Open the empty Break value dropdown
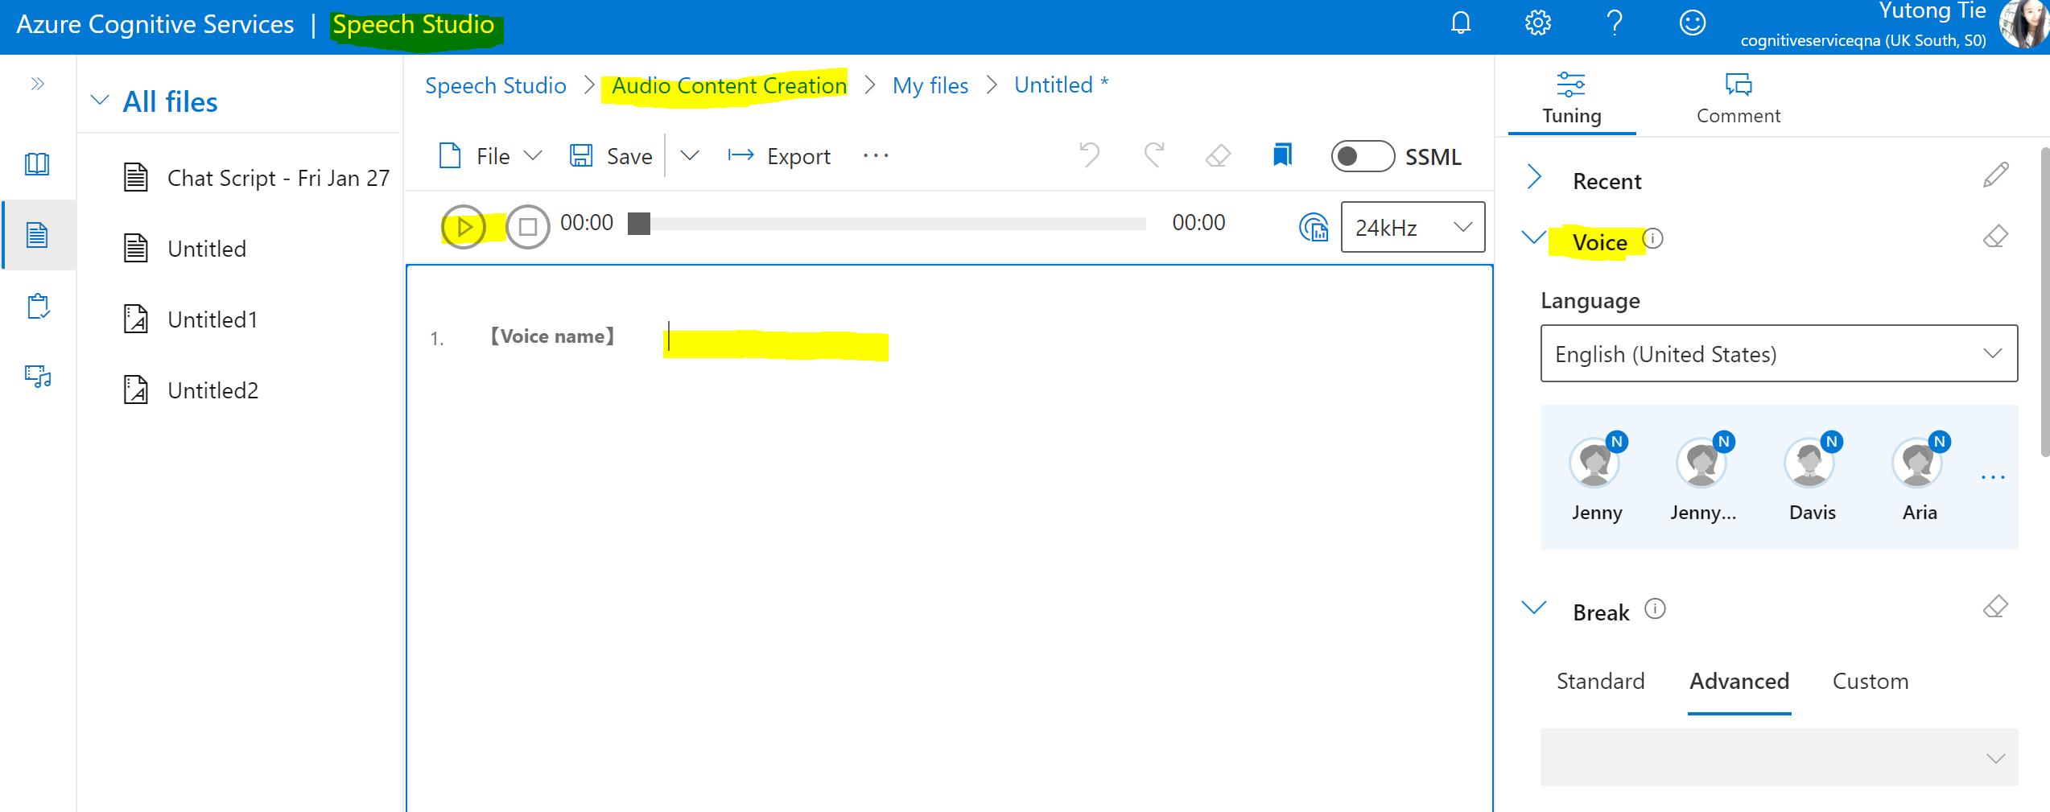The width and height of the screenshot is (2050, 812). tap(1779, 757)
